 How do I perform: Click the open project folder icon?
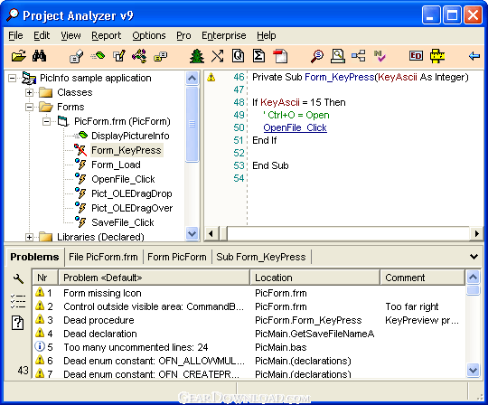click(x=19, y=56)
